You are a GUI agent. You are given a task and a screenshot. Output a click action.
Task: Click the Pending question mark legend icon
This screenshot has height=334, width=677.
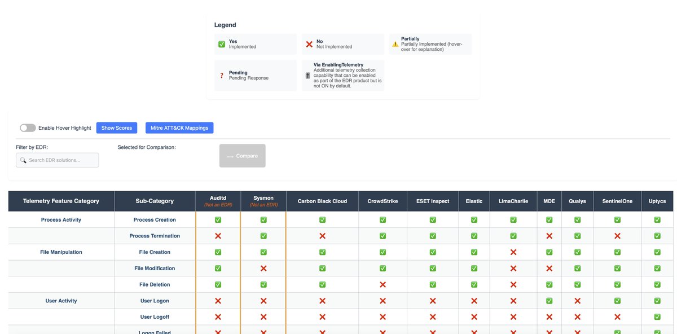pyautogui.click(x=222, y=76)
